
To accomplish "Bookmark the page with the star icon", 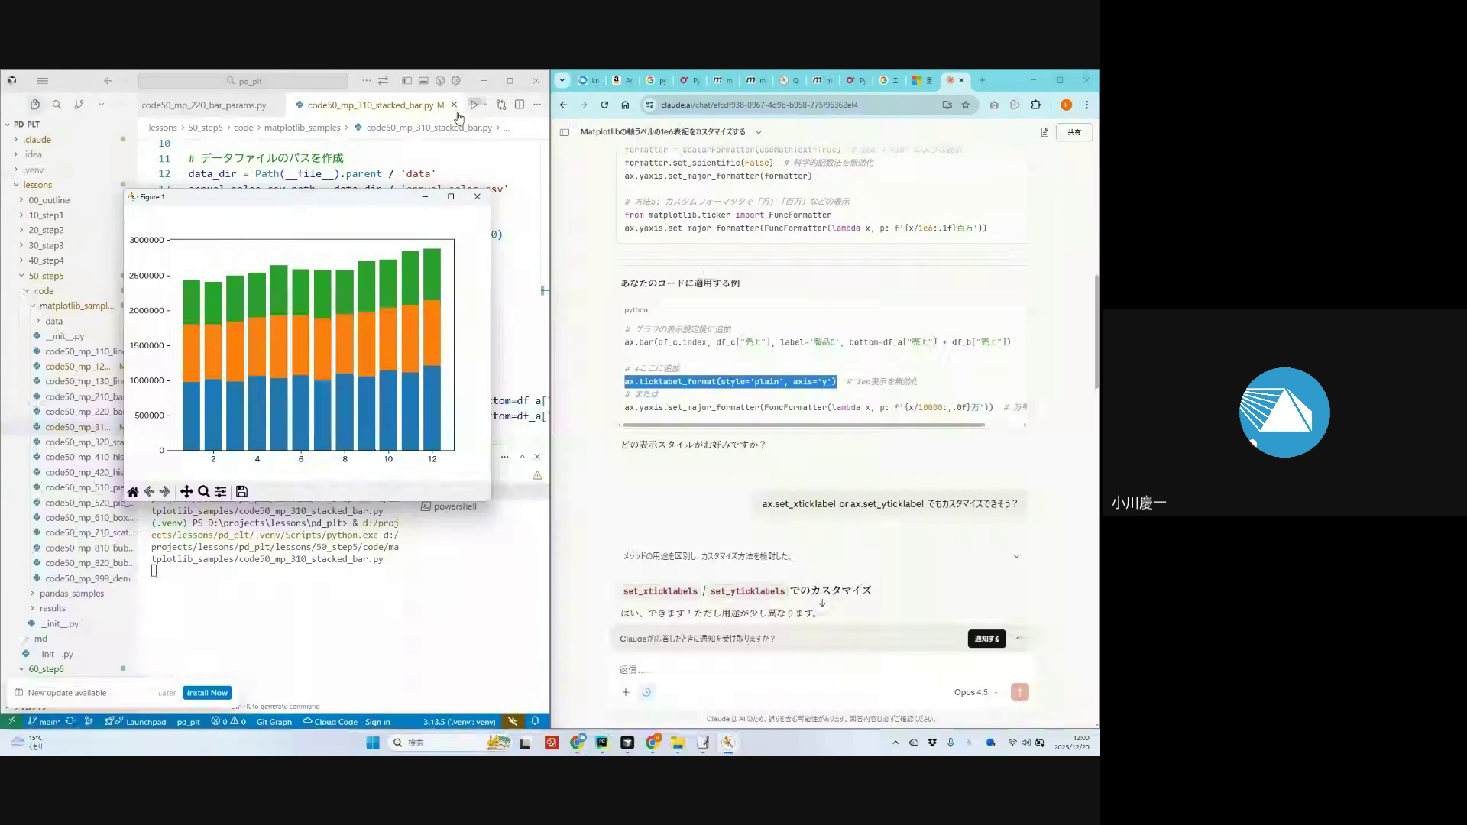I will [x=966, y=105].
